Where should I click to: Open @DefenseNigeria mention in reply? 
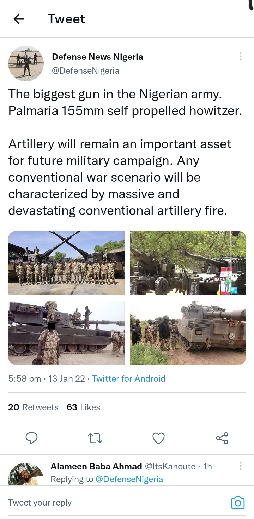[x=129, y=479]
